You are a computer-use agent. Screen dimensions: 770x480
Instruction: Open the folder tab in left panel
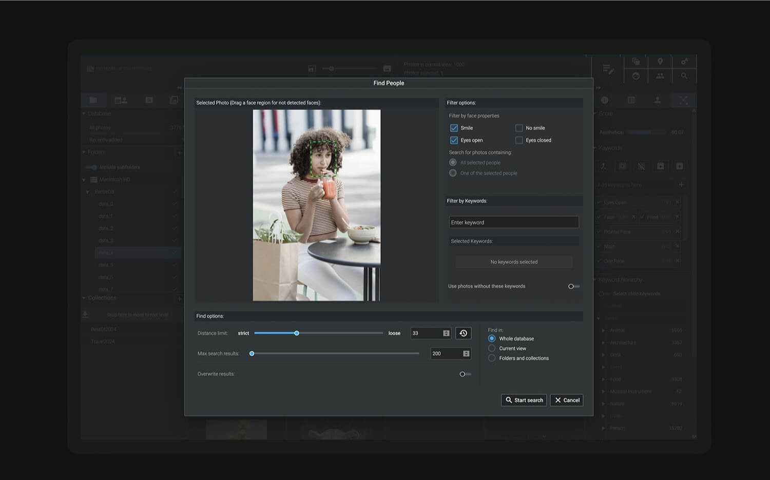tap(93, 100)
